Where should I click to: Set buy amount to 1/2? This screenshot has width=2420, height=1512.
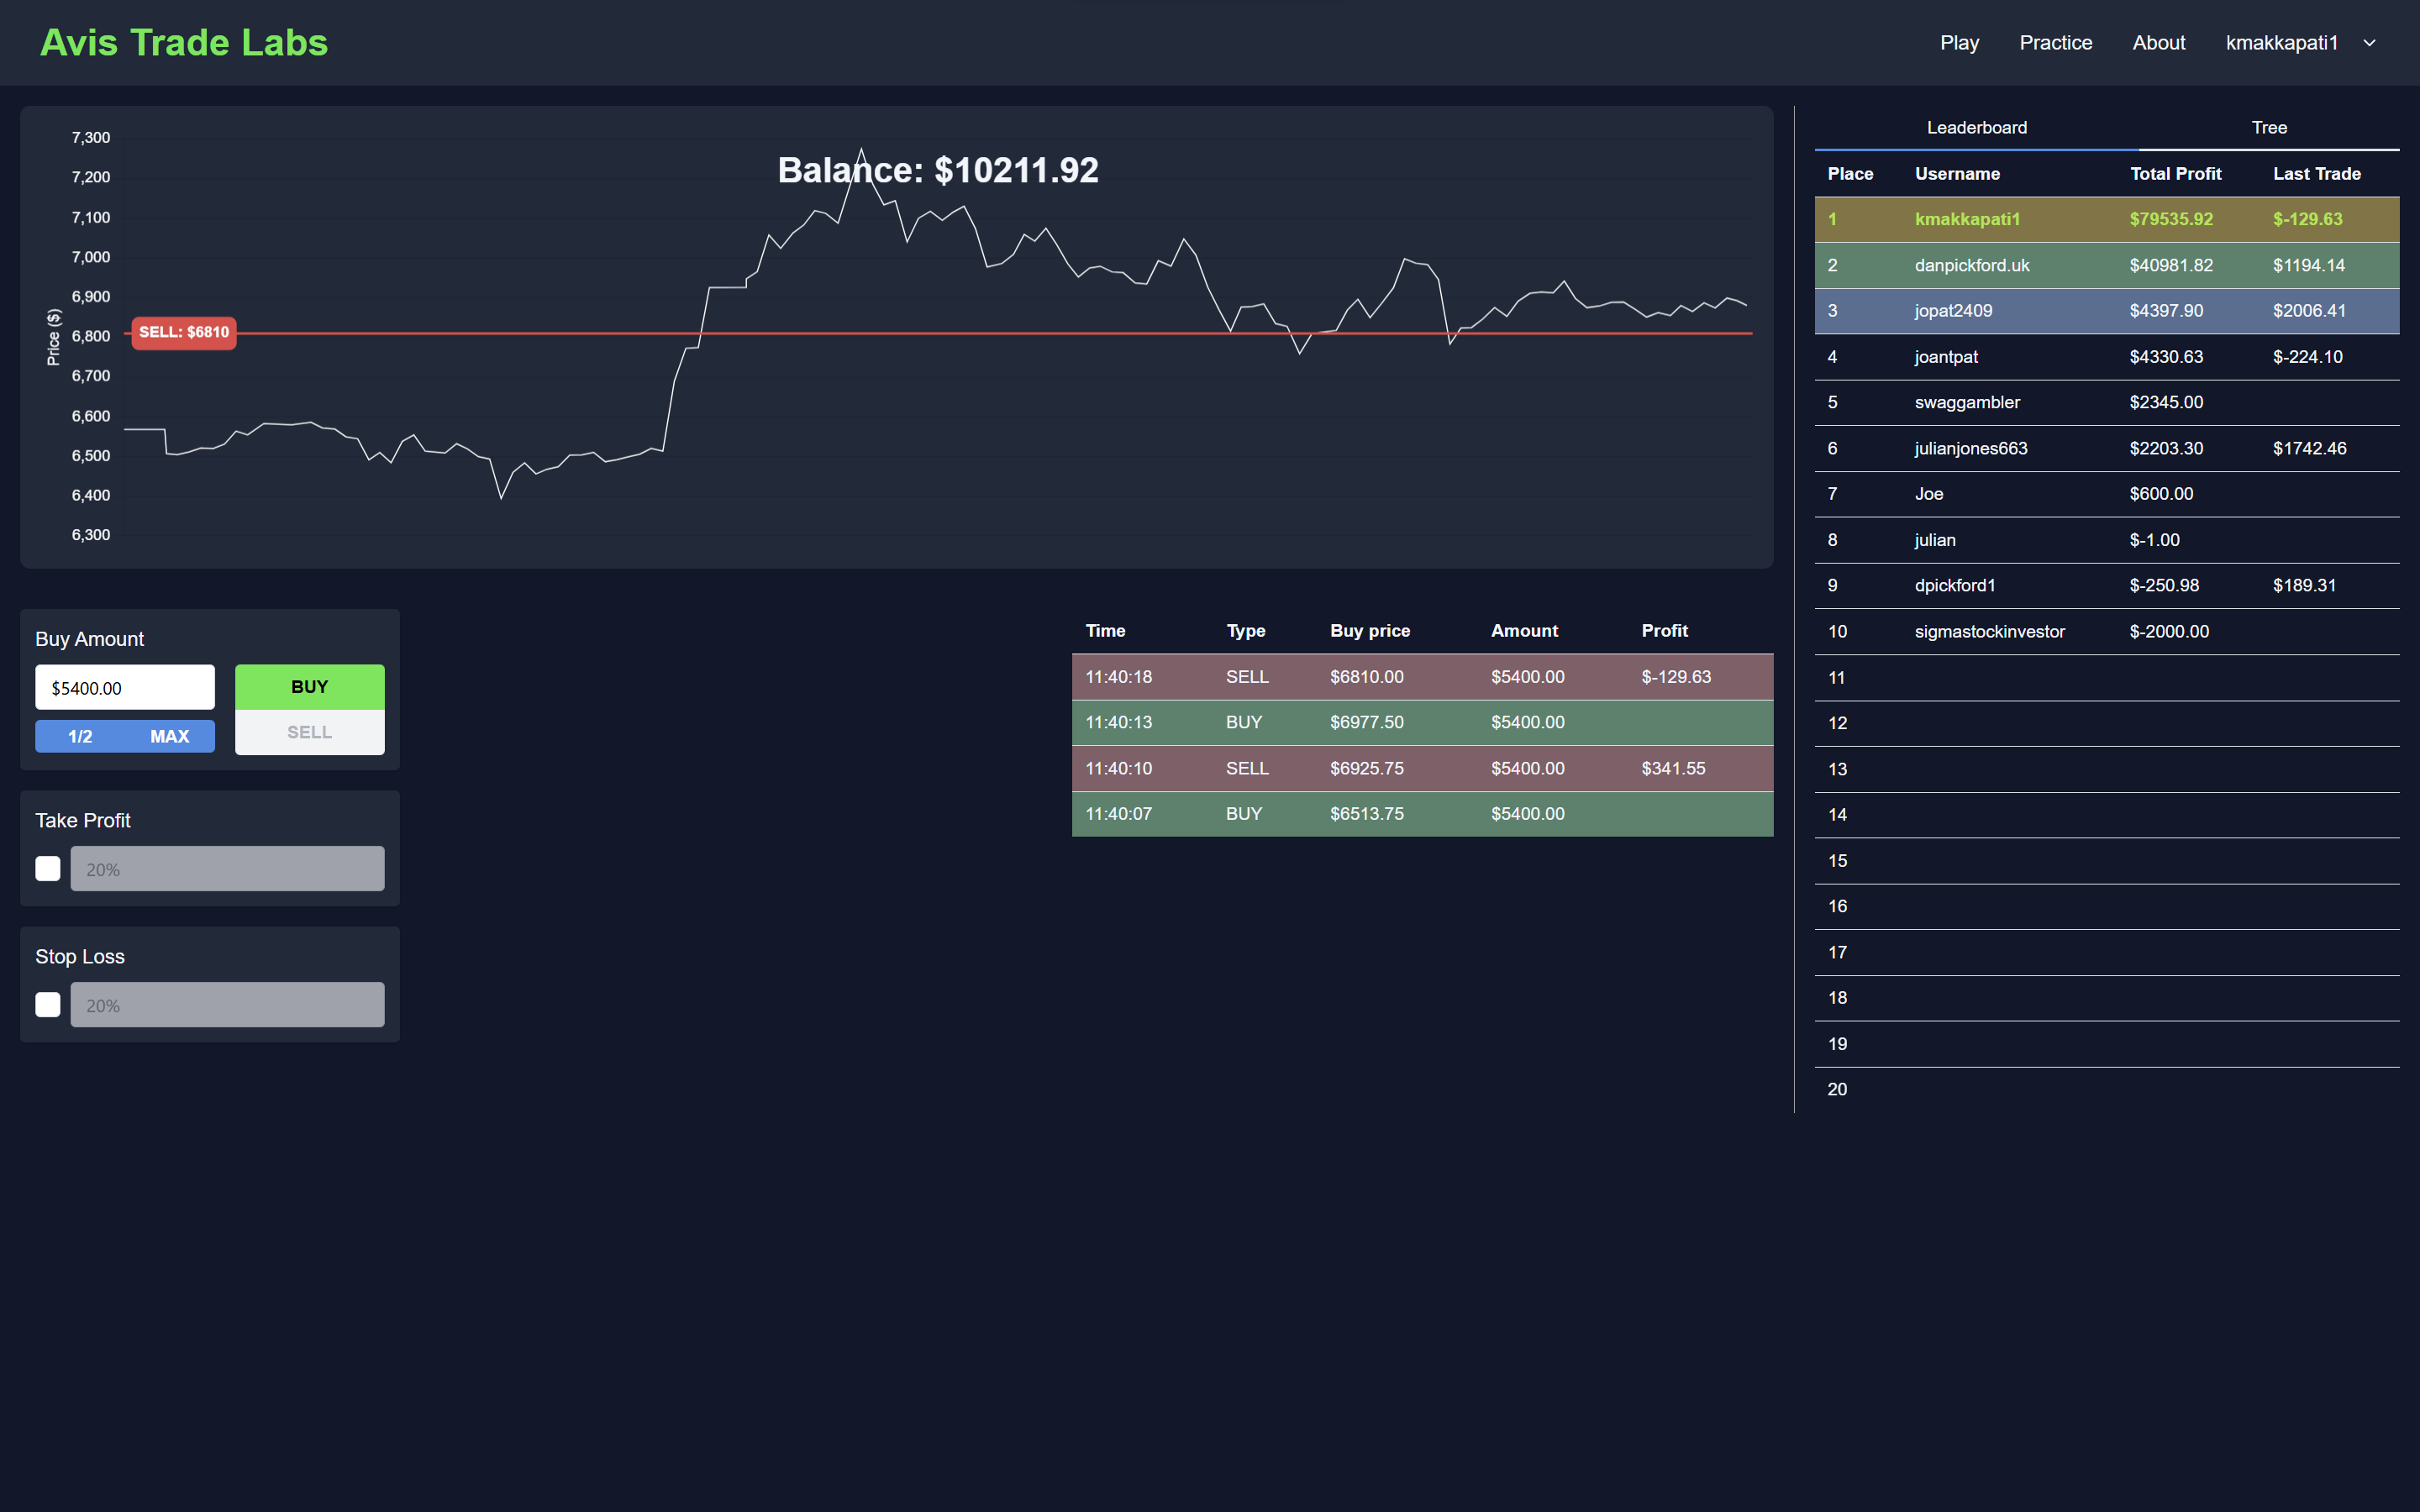tap(80, 736)
